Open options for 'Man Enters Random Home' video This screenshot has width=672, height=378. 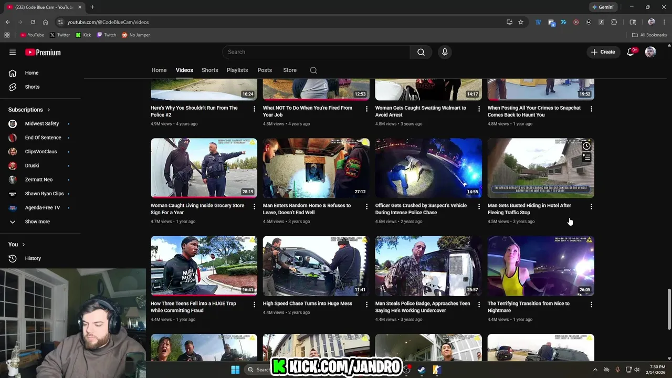coord(367,206)
